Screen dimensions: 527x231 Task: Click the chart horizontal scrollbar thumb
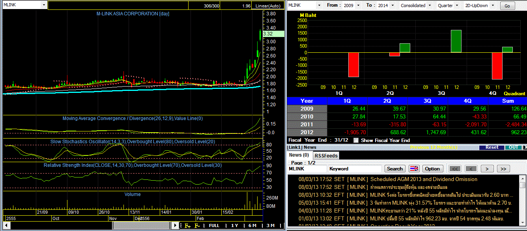pyautogui.click(x=141, y=225)
